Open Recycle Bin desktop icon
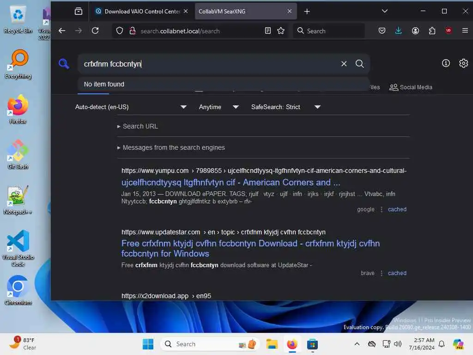This screenshot has height=355, width=473. 18,20
